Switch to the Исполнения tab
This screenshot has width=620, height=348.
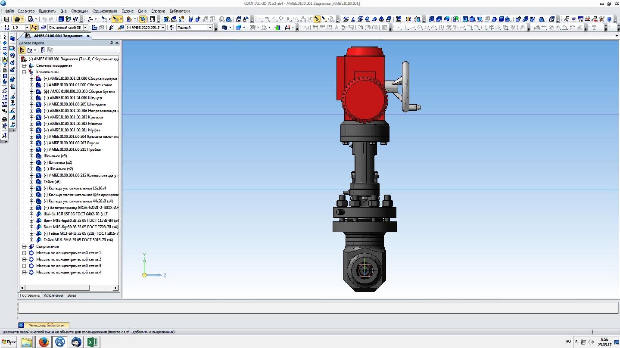[53, 295]
